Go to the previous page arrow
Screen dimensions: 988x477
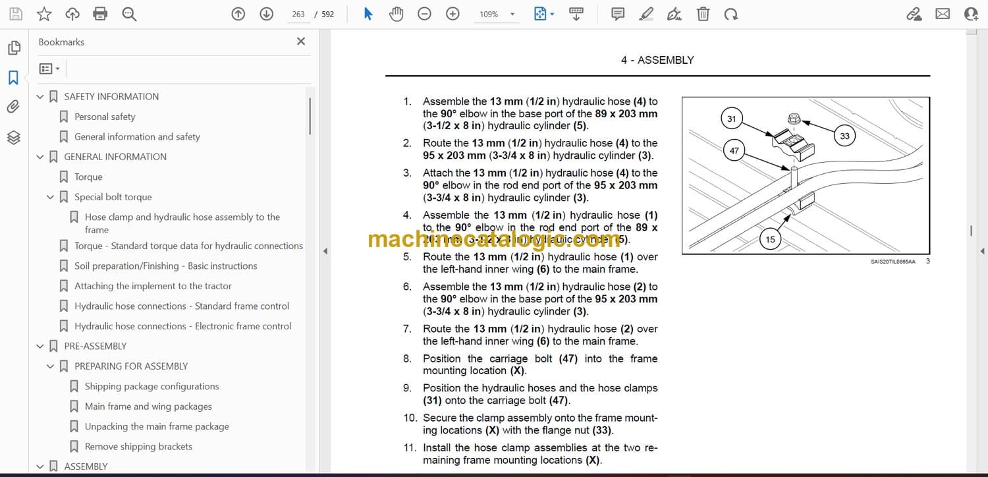point(238,14)
